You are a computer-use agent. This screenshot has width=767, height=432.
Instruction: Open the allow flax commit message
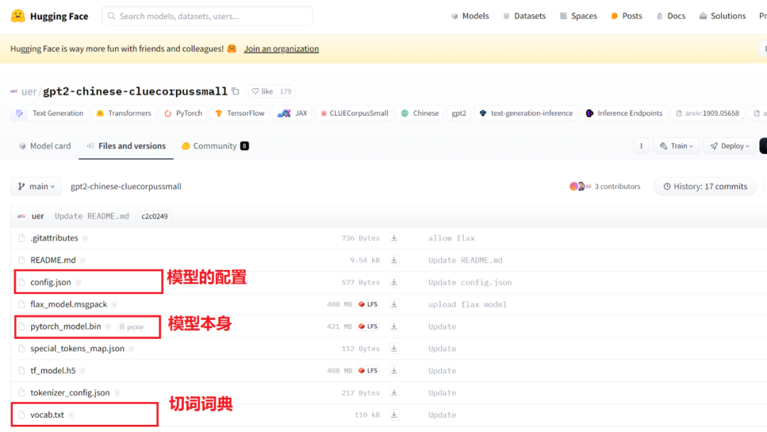click(x=452, y=238)
